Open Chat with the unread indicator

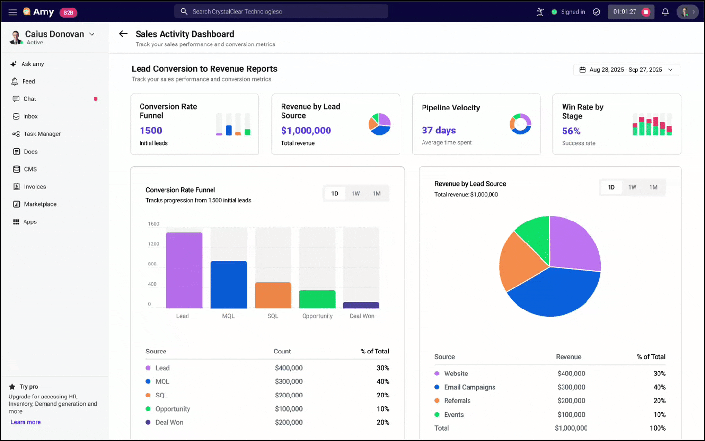pyautogui.click(x=29, y=99)
